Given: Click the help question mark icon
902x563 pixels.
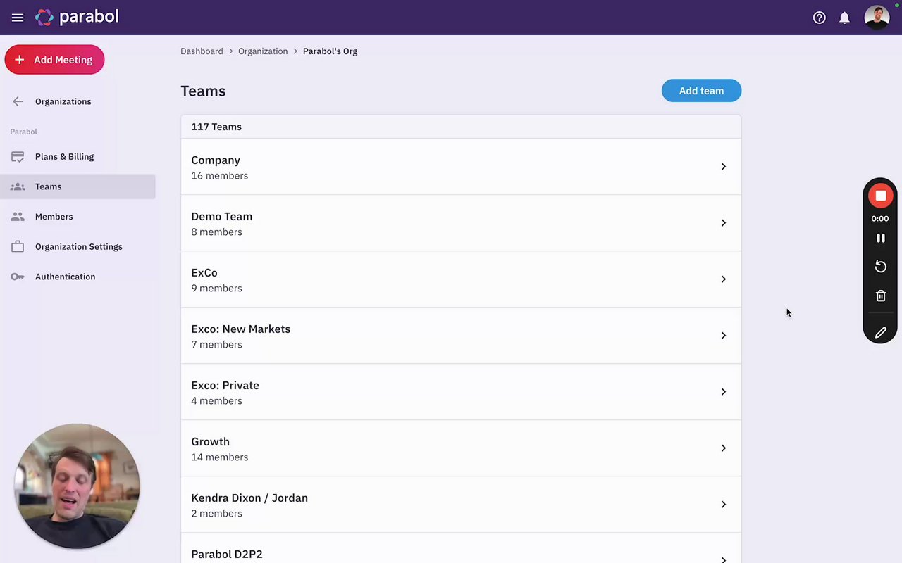Looking at the screenshot, I should (819, 18).
